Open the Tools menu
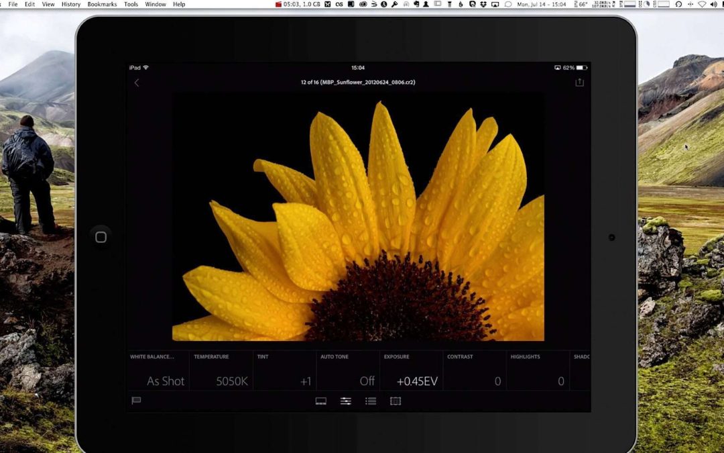The image size is (724, 453). (131, 4)
